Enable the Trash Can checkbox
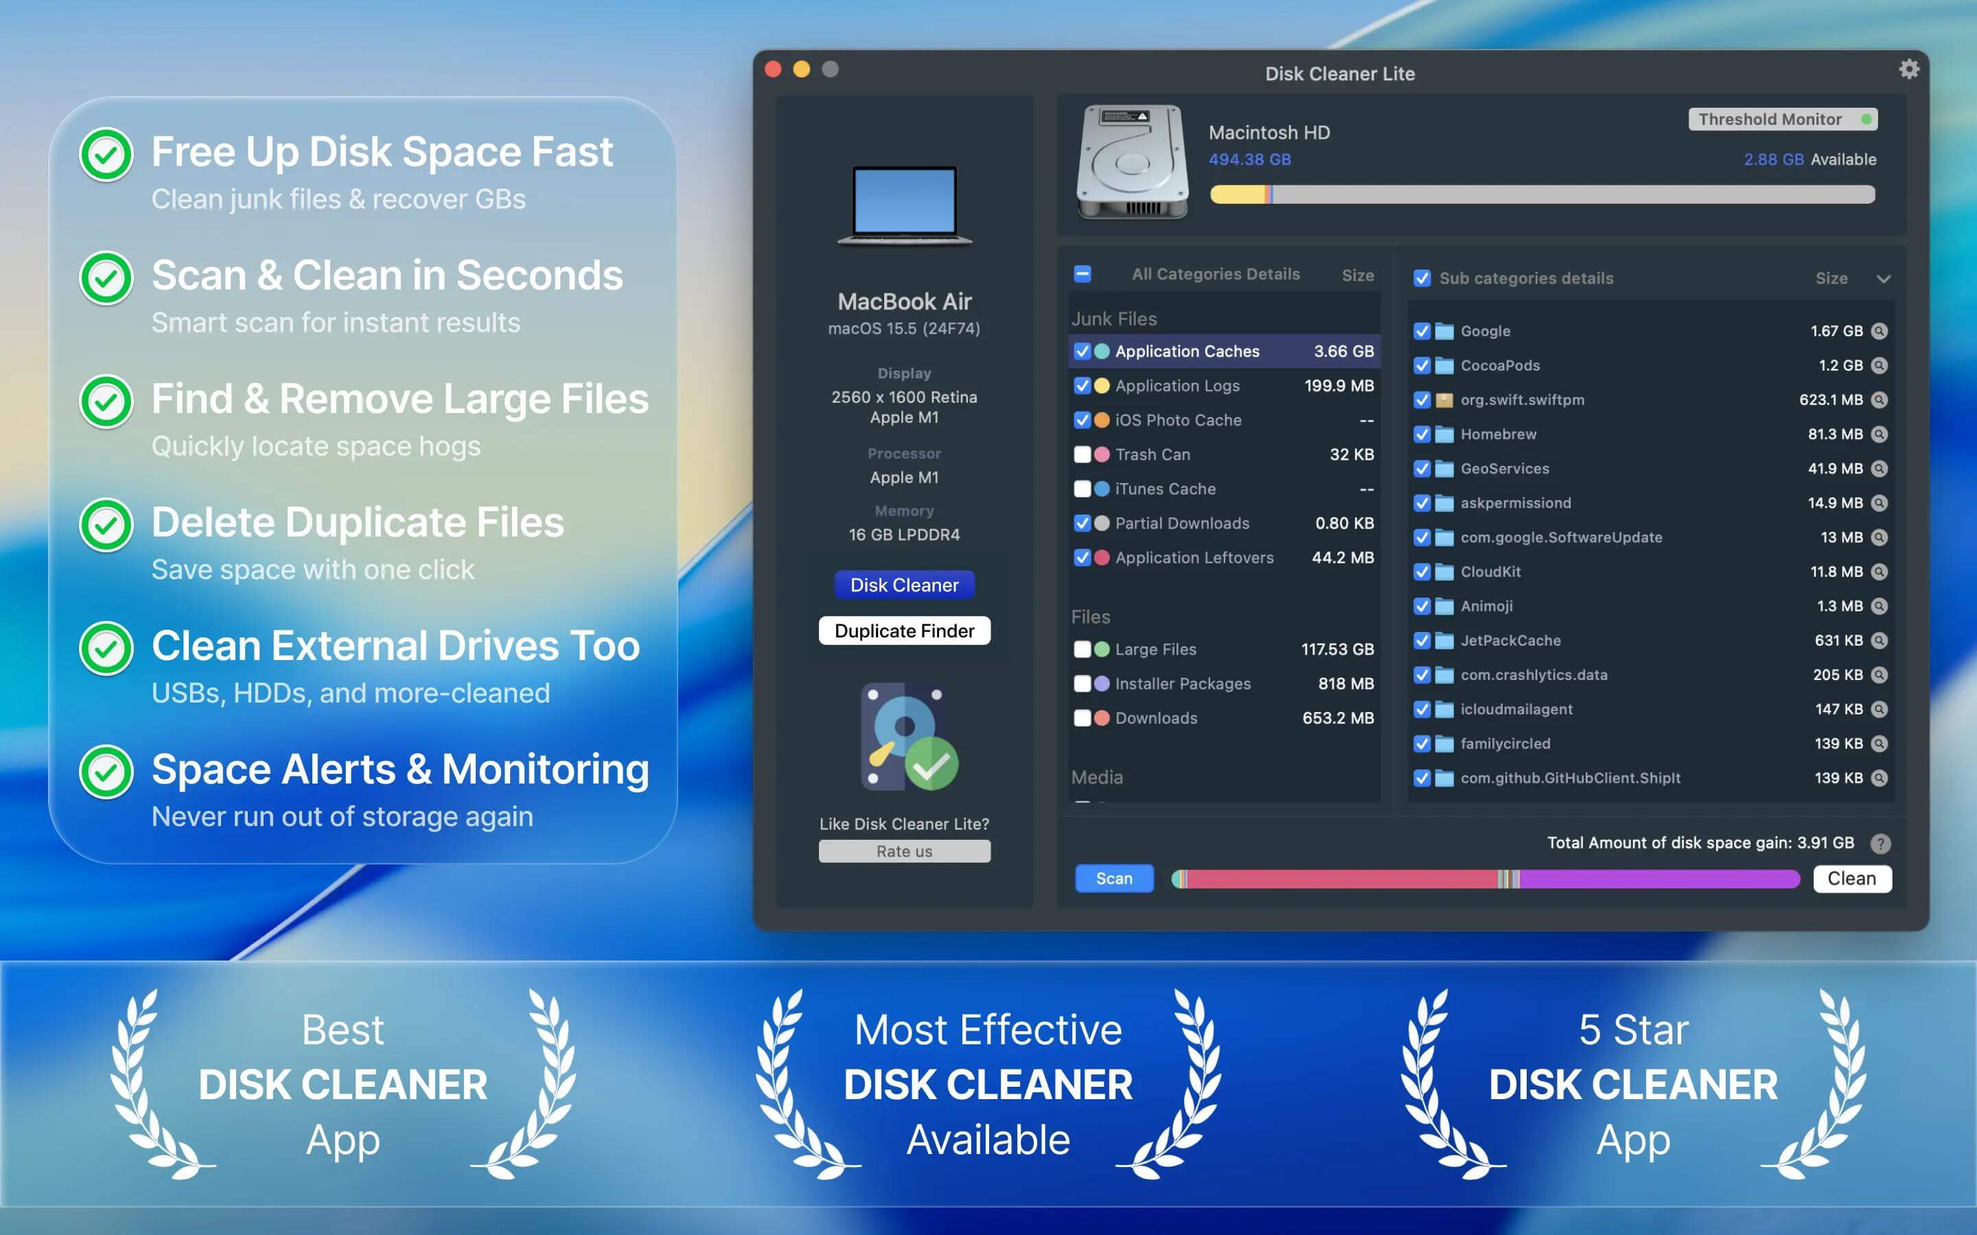This screenshot has width=1977, height=1235. (x=1083, y=454)
